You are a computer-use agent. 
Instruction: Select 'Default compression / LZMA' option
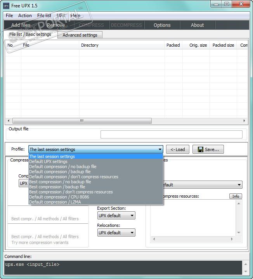click(96, 202)
